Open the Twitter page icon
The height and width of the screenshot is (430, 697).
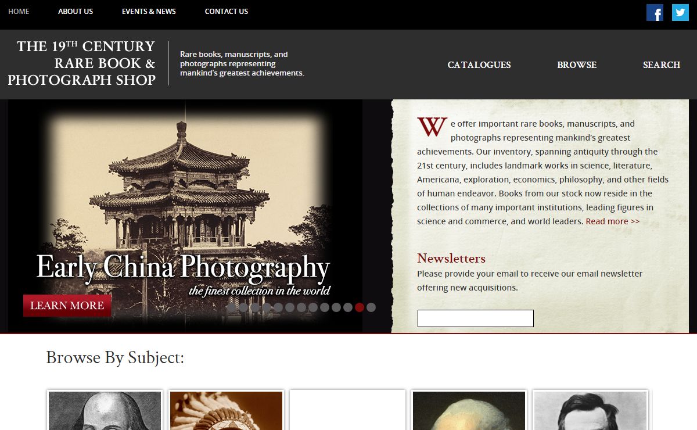point(680,12)
